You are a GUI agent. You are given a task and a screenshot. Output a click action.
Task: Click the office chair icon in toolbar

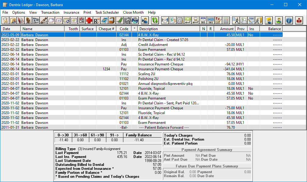(x=28, y=20)
